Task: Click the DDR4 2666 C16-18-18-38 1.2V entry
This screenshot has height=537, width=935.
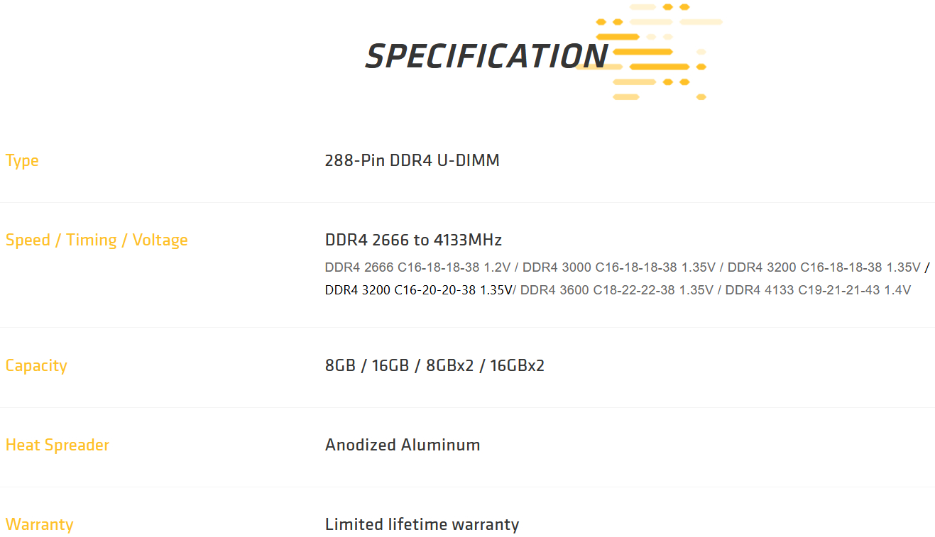Action: coord(417,267)
